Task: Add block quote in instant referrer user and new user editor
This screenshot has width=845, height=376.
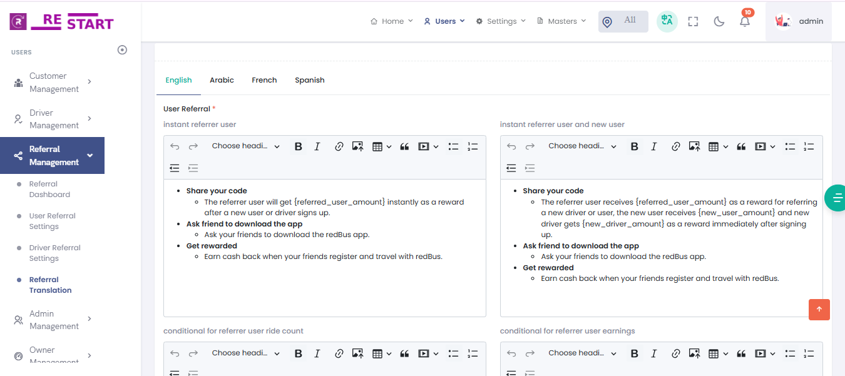Action: pyautogui.click(x=741, y=146)
